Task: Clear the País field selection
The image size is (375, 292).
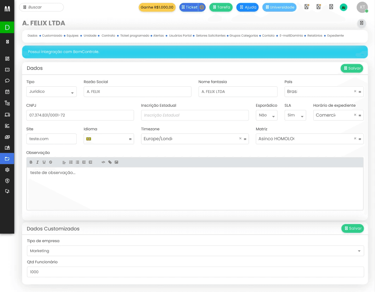Action: pyautogui.click(x=355, y=91)
